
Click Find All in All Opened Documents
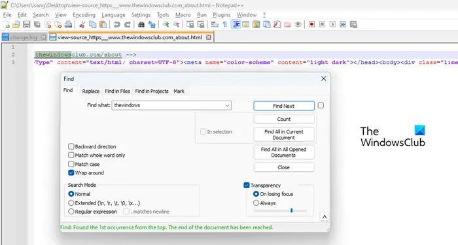pos(284,152)
